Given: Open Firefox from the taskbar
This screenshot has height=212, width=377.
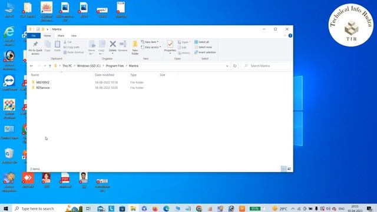Looking at the screenshot, I should 155,208.
